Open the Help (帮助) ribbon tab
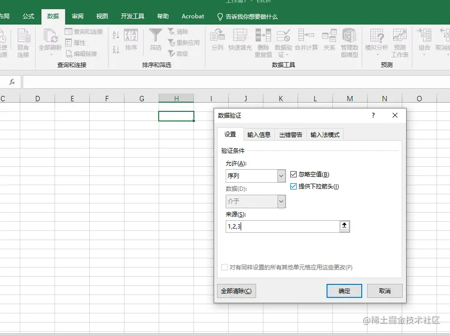 [x=163, y=16]
